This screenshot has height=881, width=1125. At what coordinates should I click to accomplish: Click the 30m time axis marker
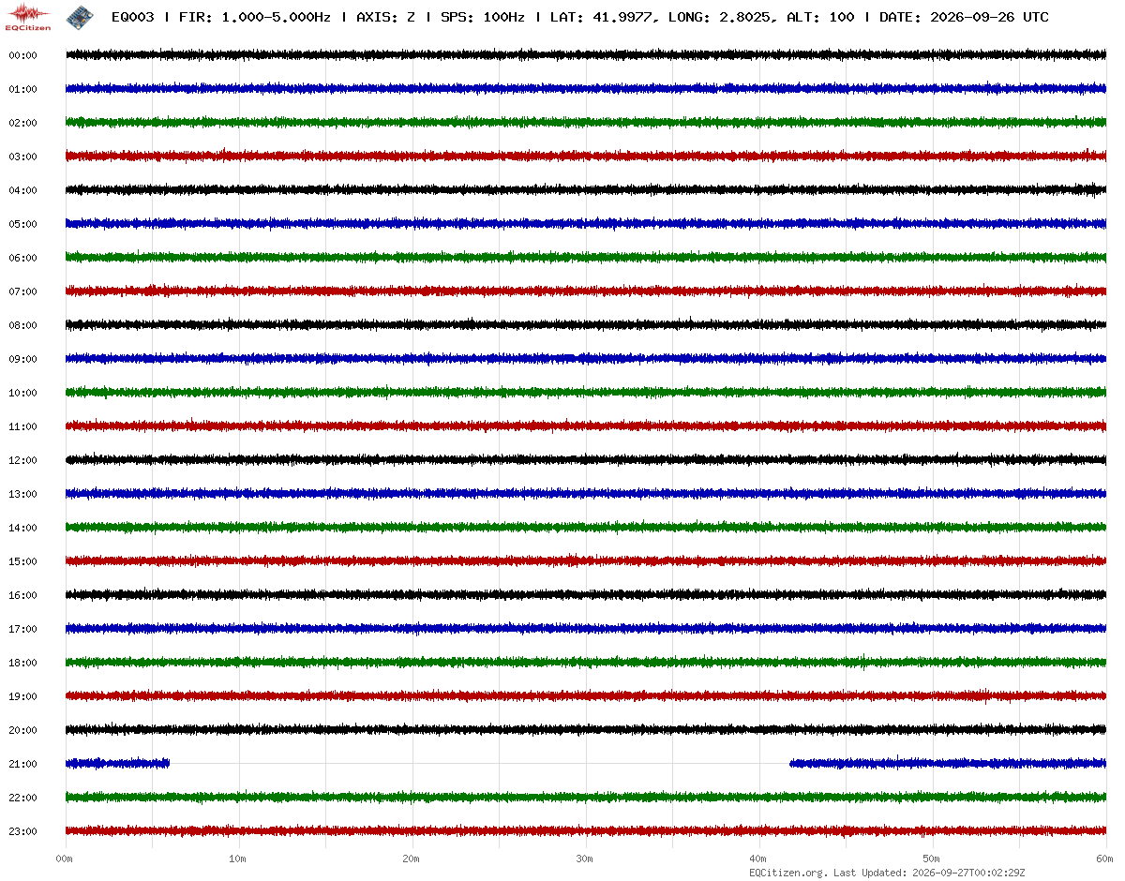[585, 859]
